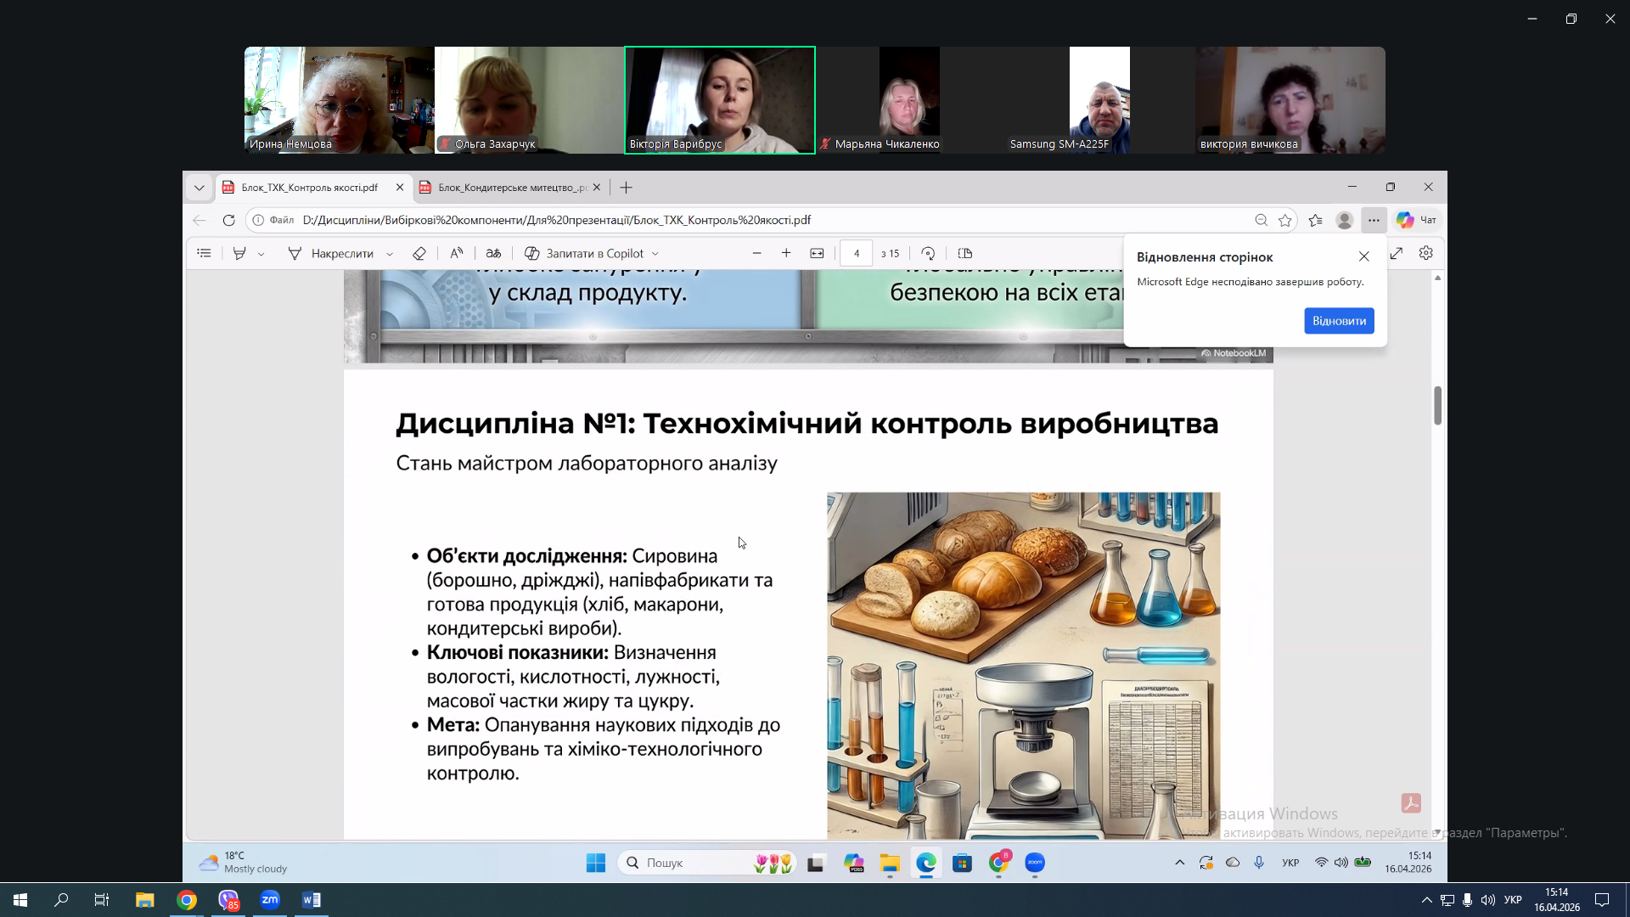Close the Відновлення сторінок popup

pyautogui.click(x=1364, y=256)
